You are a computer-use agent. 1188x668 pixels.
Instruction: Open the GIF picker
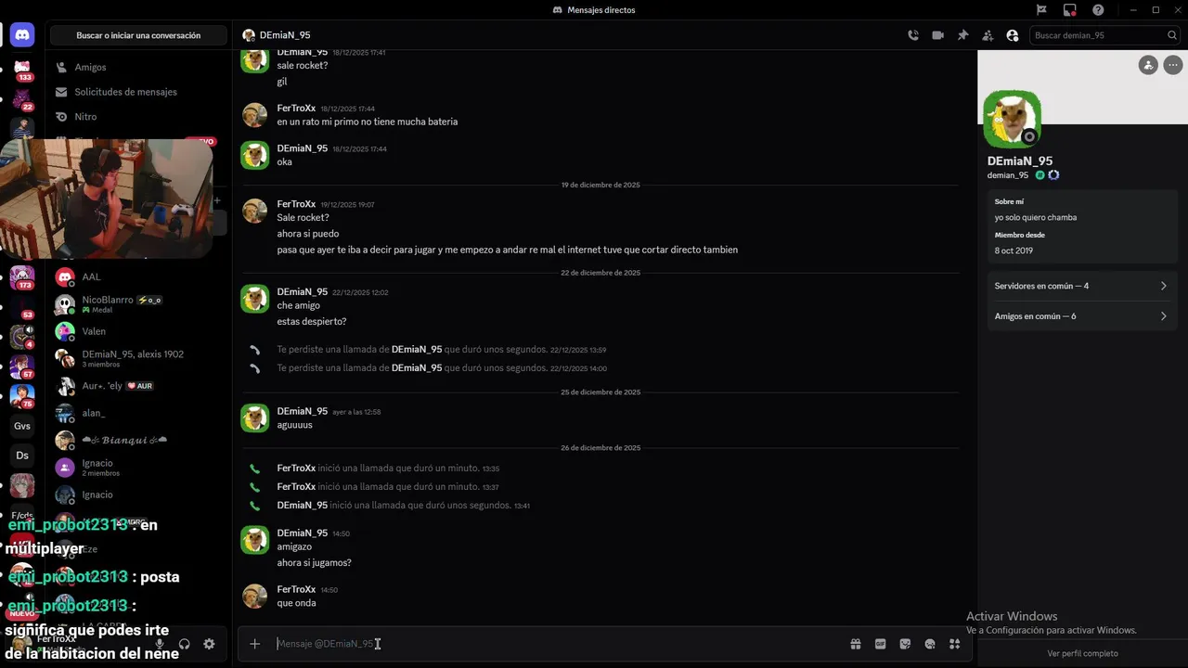coord(880,644)
